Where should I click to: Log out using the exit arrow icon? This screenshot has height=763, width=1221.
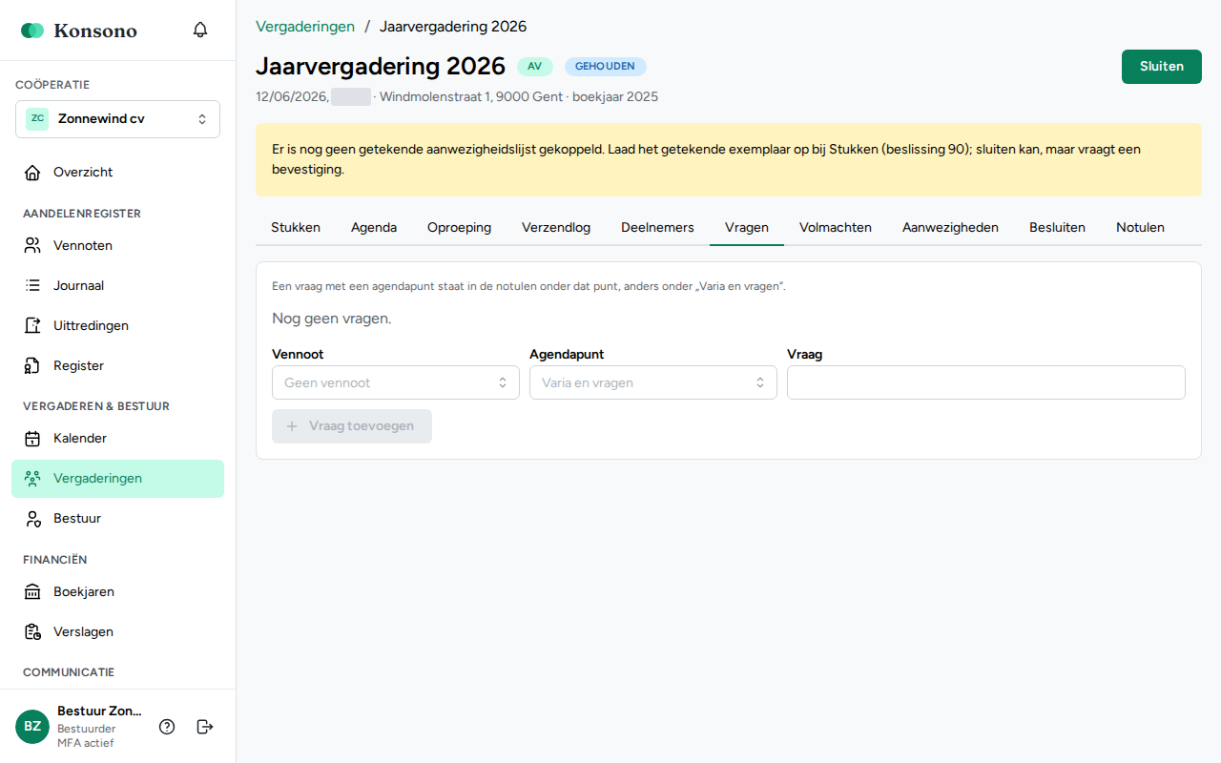coord(205,727)
